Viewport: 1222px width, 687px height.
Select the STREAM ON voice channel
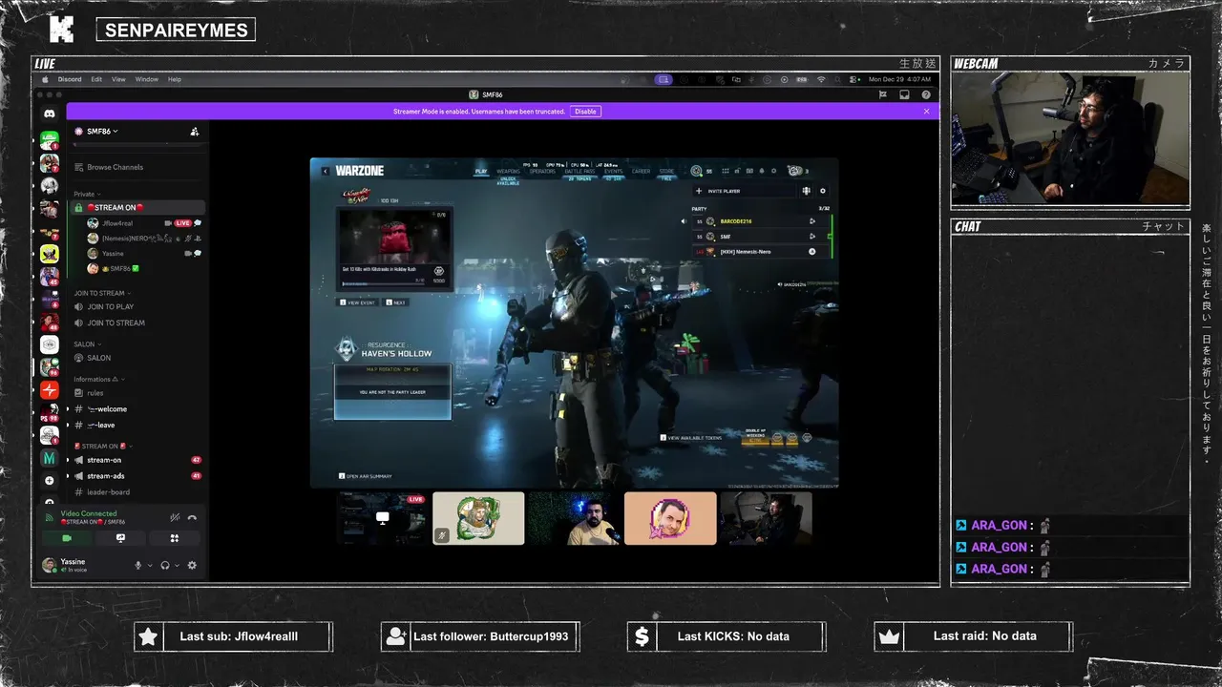coord(138,207)
